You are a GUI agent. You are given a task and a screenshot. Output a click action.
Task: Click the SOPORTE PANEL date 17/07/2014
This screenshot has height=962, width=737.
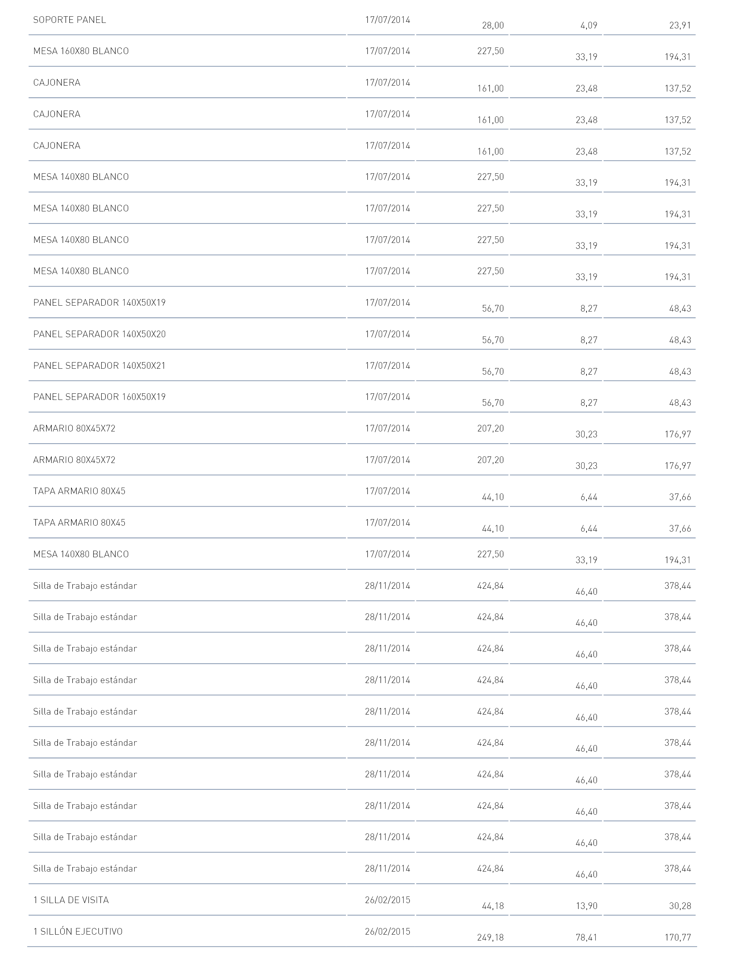(x=387, y=20)
